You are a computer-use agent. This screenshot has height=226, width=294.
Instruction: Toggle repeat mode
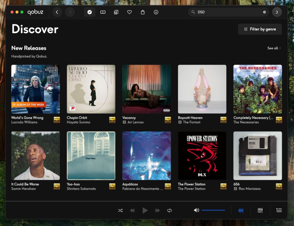point(169,210)
